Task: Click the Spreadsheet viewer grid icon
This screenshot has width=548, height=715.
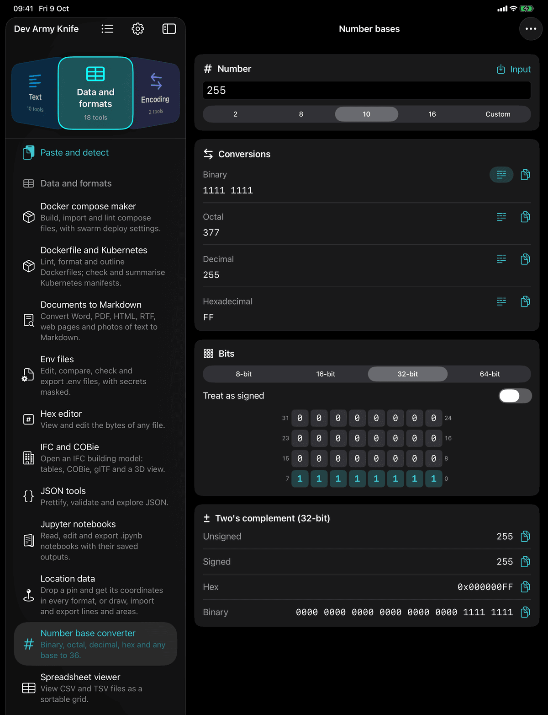Action: tap(29, 688)
